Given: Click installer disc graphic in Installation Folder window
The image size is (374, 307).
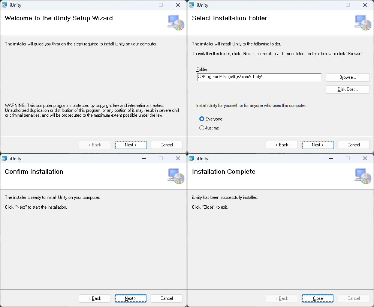Looking at the screenshot, I should pyautogui.click(x=363, y=23).
